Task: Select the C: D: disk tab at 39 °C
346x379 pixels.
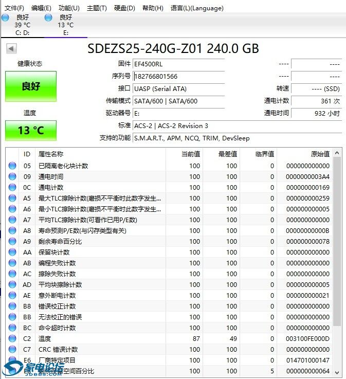Action: point(23,25)
